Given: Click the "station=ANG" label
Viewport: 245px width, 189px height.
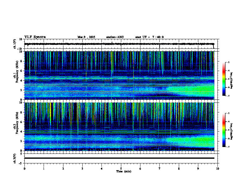Looking at the screenshot, I should pos(115,37).
